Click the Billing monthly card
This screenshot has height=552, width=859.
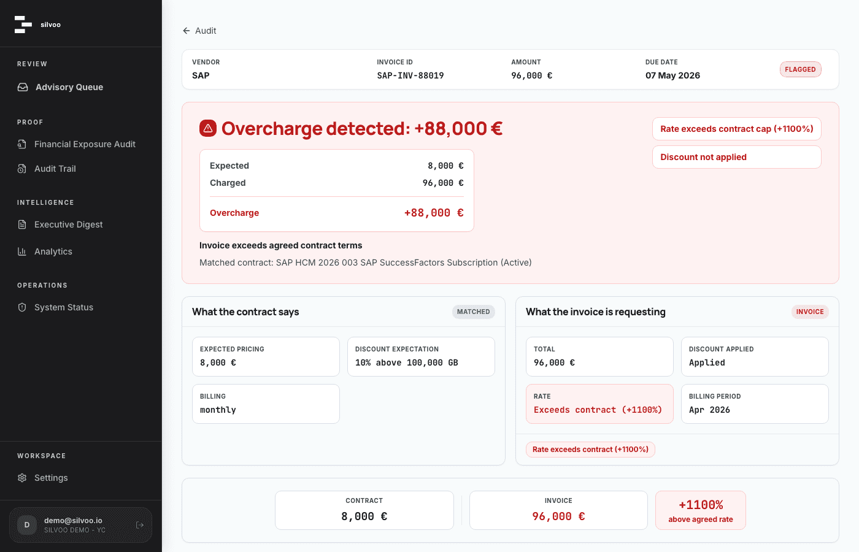266,404
